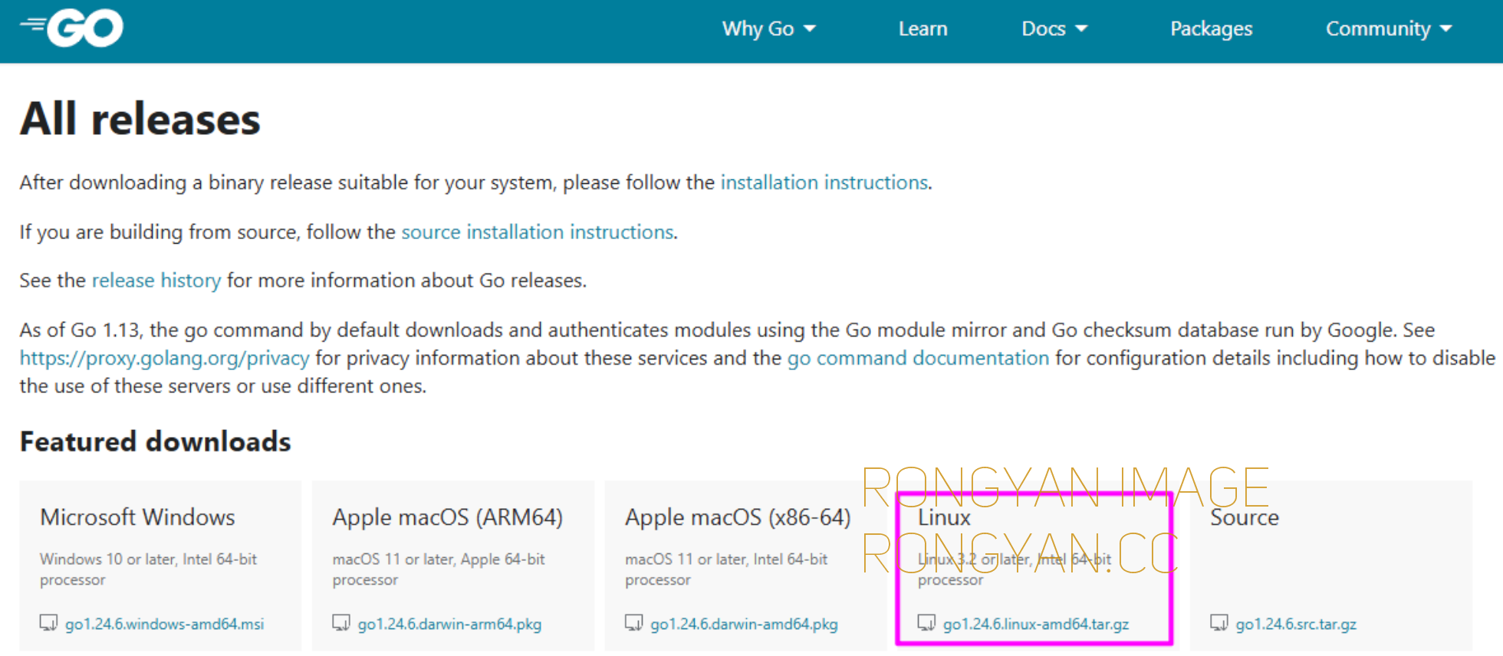Click the Featured downloads heading
Screen dimensions: 1503x656
155,441
